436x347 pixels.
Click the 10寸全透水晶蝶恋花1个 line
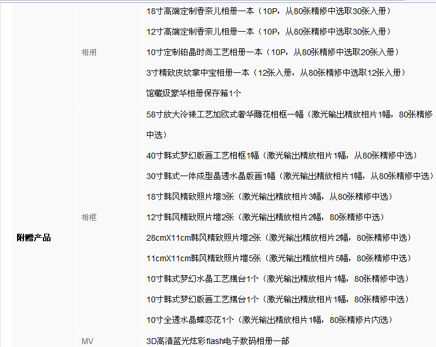[270, 320]
